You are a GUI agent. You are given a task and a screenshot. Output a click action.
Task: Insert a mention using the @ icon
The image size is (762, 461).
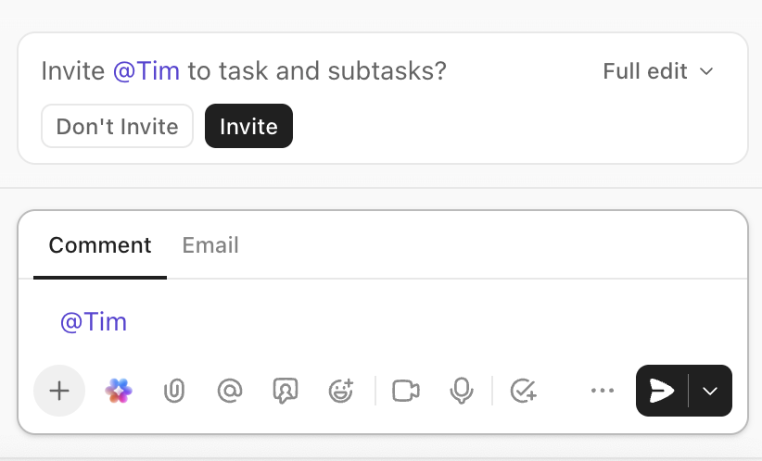point(229,391)
